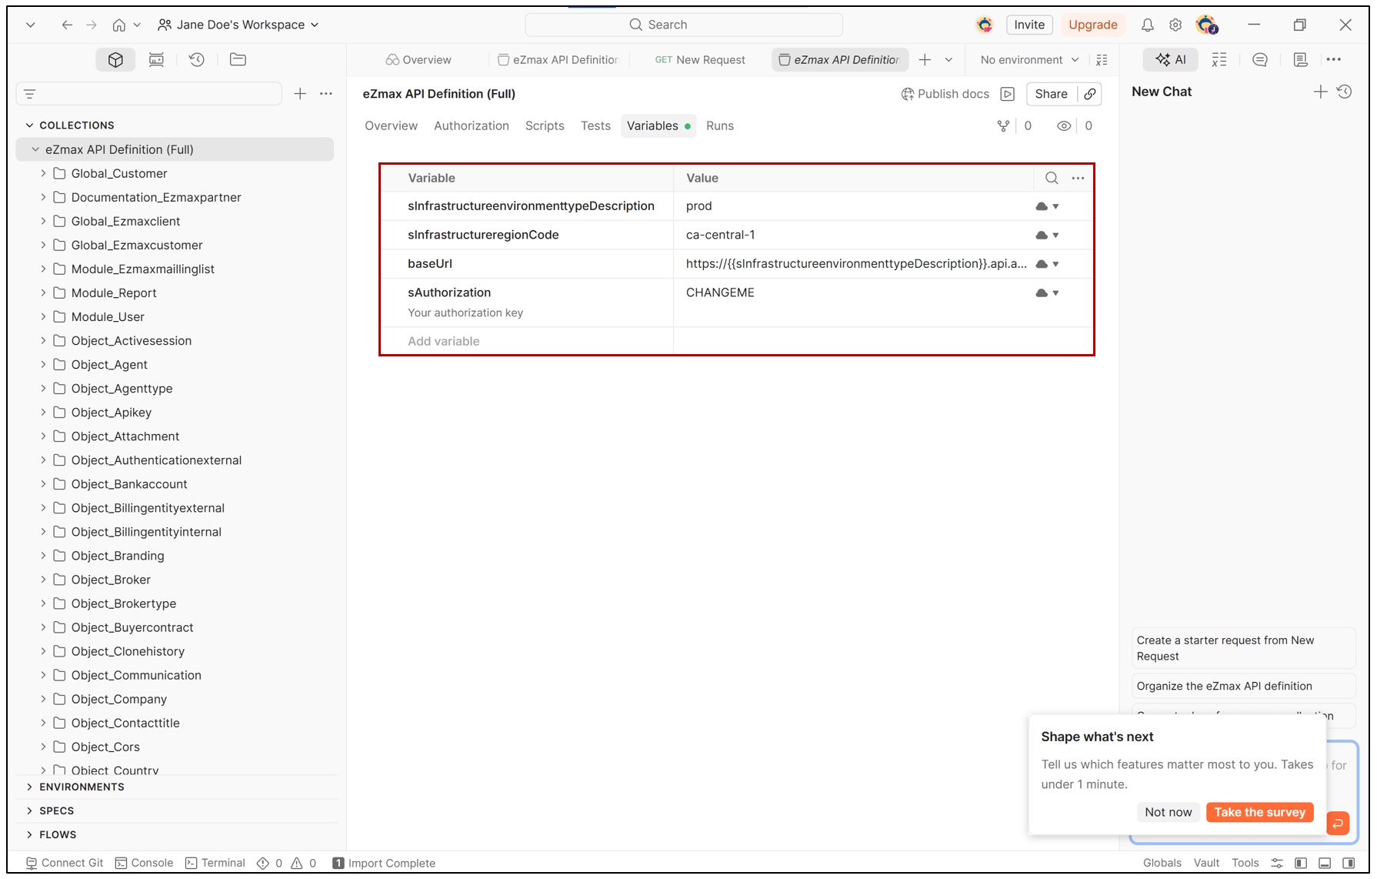Image resolution: width=1377 pixels, height=879 pixels.
Task: Switch to the Runs tab
Action: click(720, 125)
